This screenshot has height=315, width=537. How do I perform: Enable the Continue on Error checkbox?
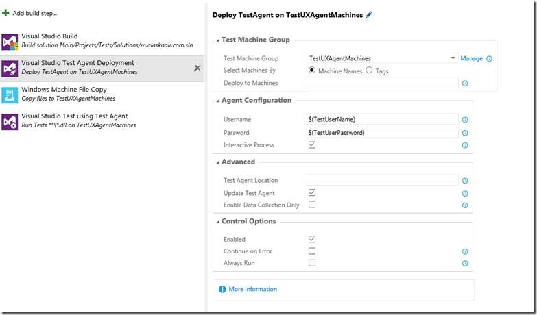click(312, 251)
